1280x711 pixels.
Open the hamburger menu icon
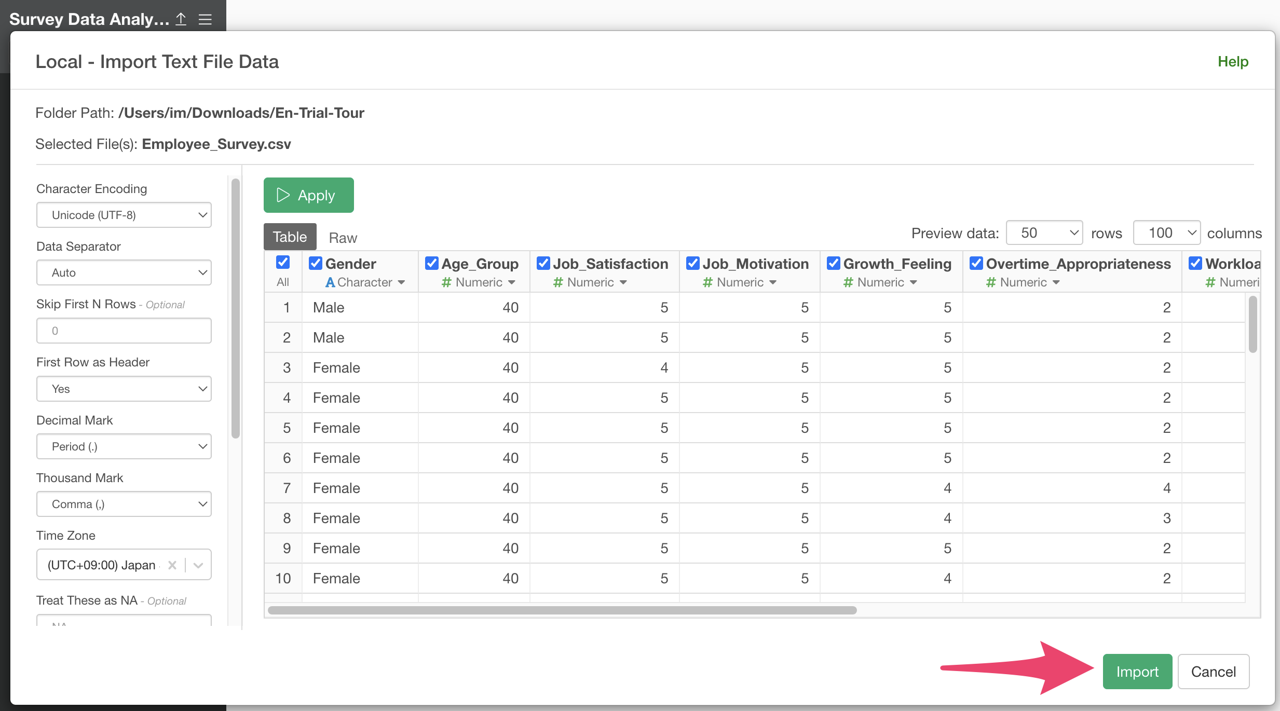[205, 19]
